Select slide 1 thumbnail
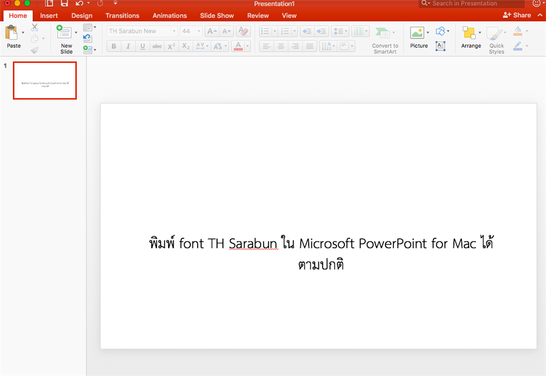This screenshot has width=546, height=376. tap(45, 81)
